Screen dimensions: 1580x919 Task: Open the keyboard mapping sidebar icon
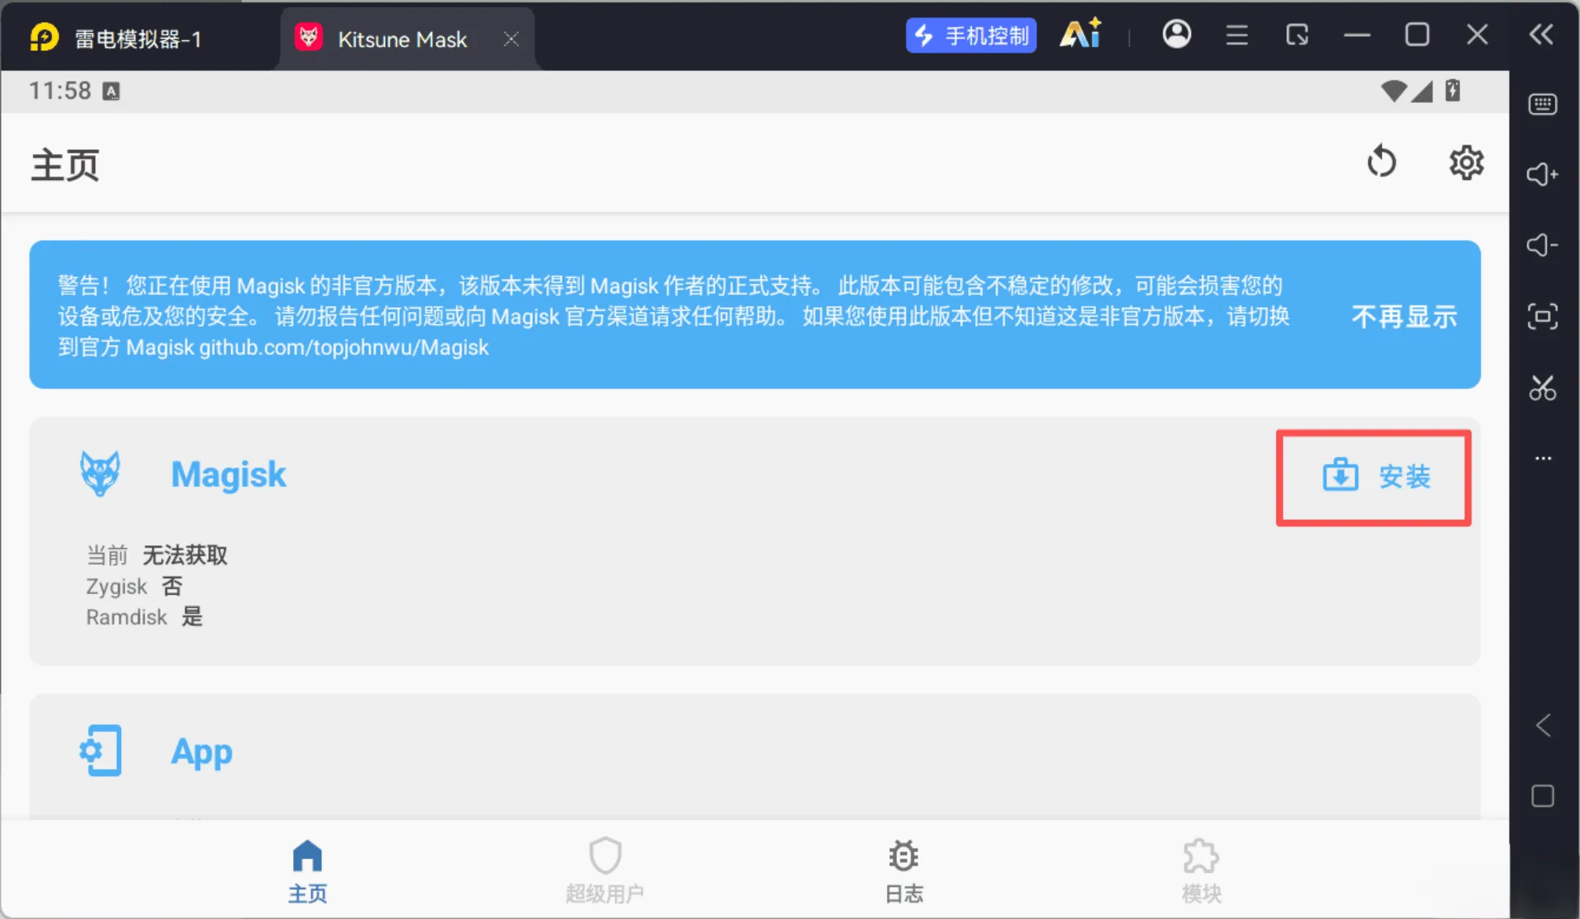(1543, 104)
